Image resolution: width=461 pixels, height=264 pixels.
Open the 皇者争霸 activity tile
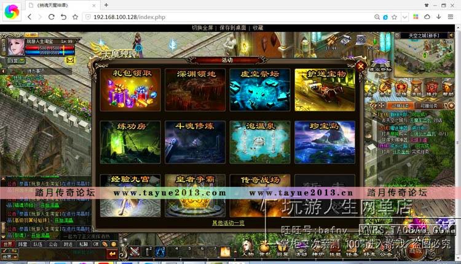pyautogui.click(x=195, y=195)
